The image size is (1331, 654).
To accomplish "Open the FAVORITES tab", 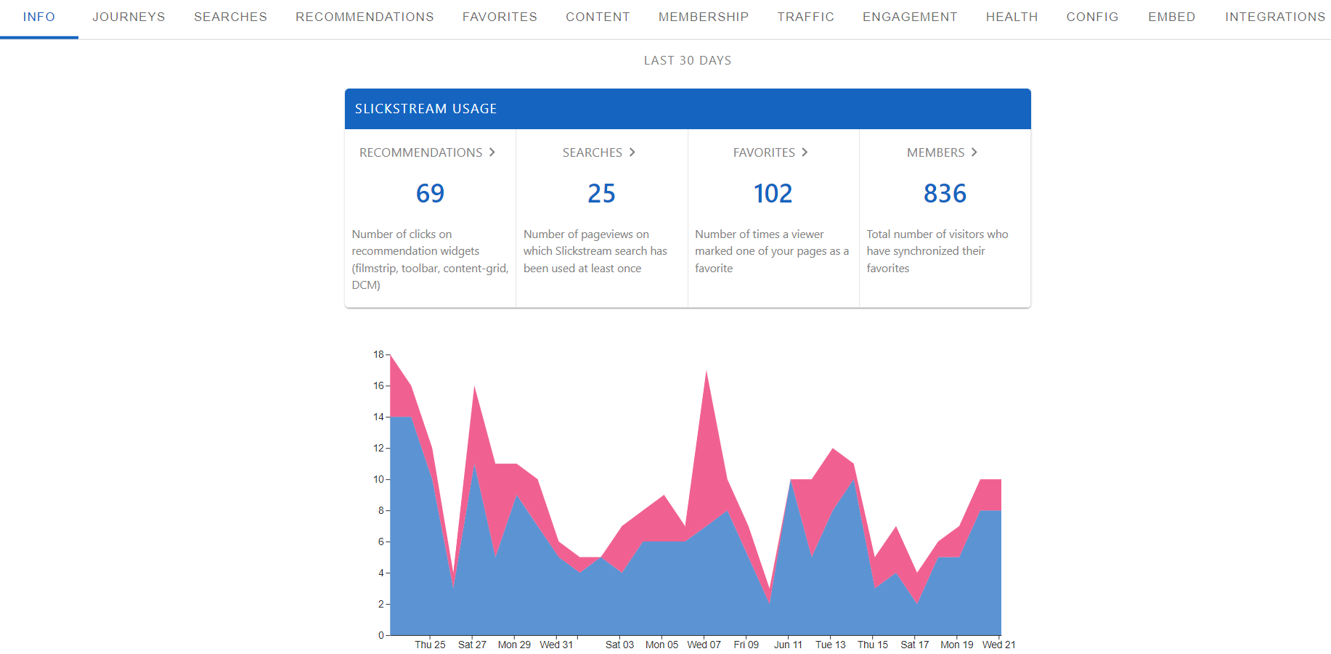I will point(500,17).
